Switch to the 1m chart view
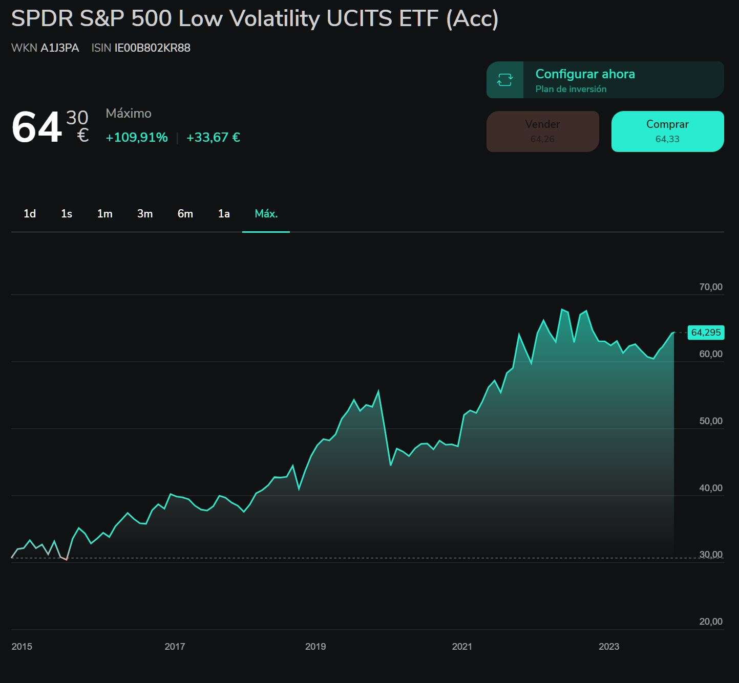This screenshot has height=683, width=739. tap(104, 214)
